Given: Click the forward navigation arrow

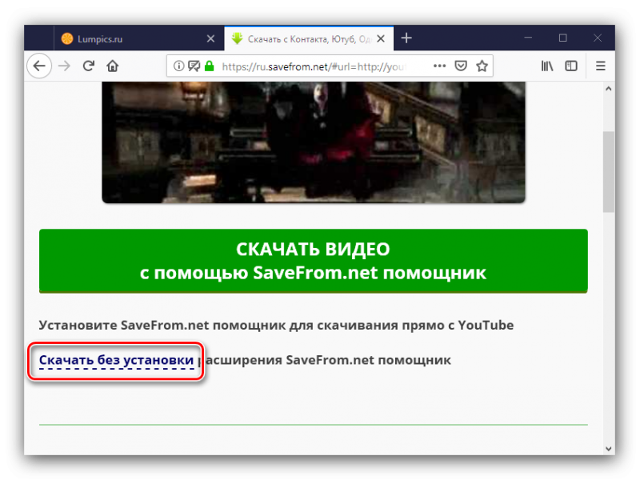Looking at the screenshot, I should [64, 66].
